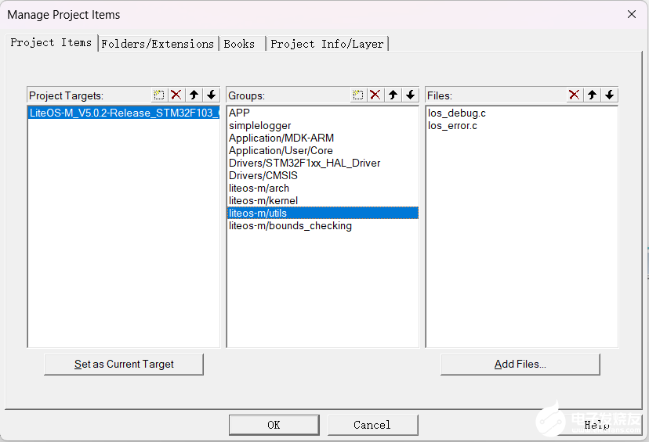This screenshot has width=649, height=442.
Task: Create a new project target
Action: pyautogui.click(x=159, y=95)
